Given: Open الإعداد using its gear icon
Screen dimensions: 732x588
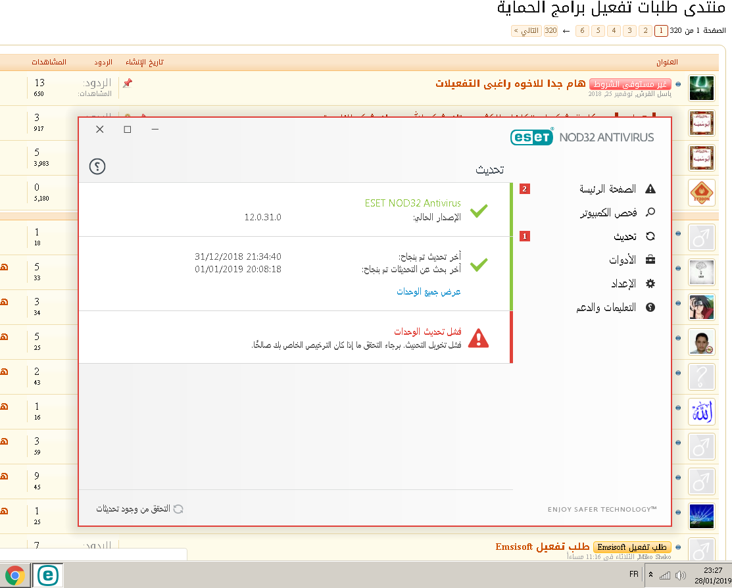Looking at the screenshot, I should click(x=650, y=283).
